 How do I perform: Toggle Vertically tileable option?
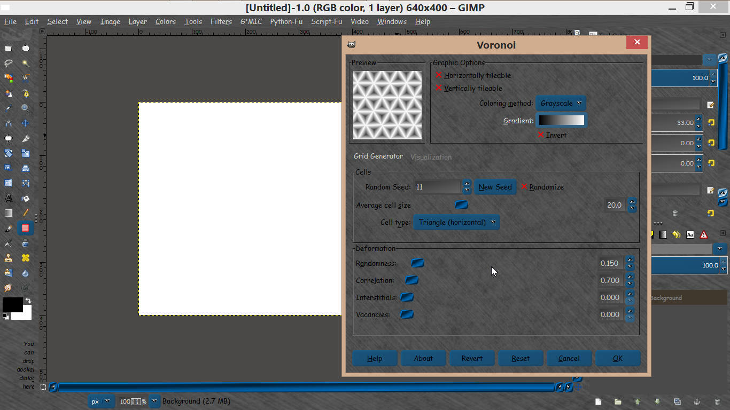tap(469, 88)
